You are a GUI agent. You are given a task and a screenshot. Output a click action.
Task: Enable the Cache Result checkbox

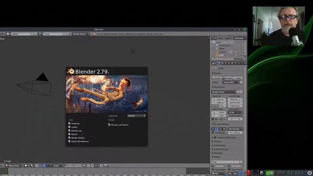tap(229, 170)
